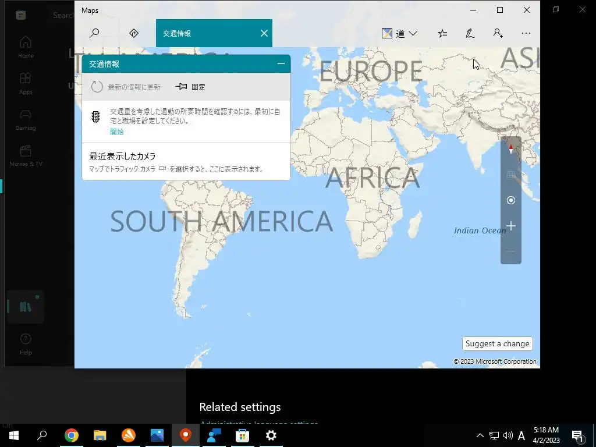Open Apps in the Store sidebar
The height and width of the screenshot is (447, 596).
(26, 83)
